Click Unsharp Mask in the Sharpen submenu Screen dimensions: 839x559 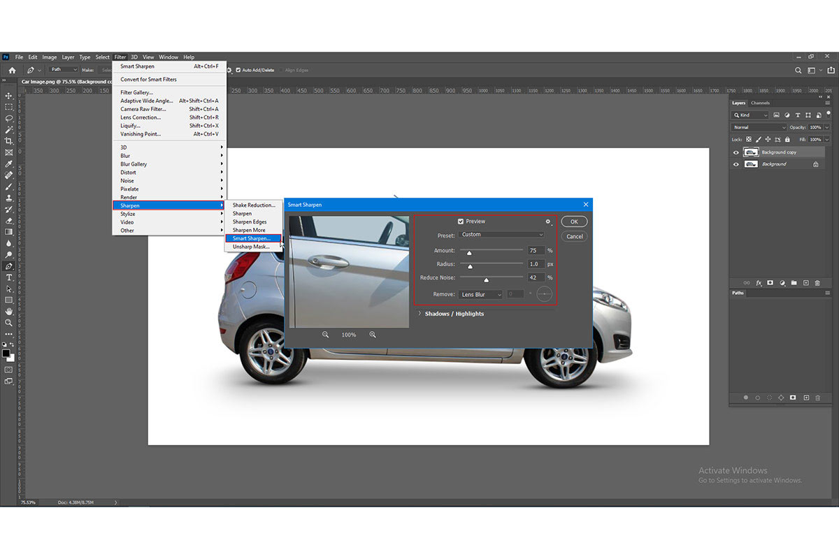[x=251, y=247]
